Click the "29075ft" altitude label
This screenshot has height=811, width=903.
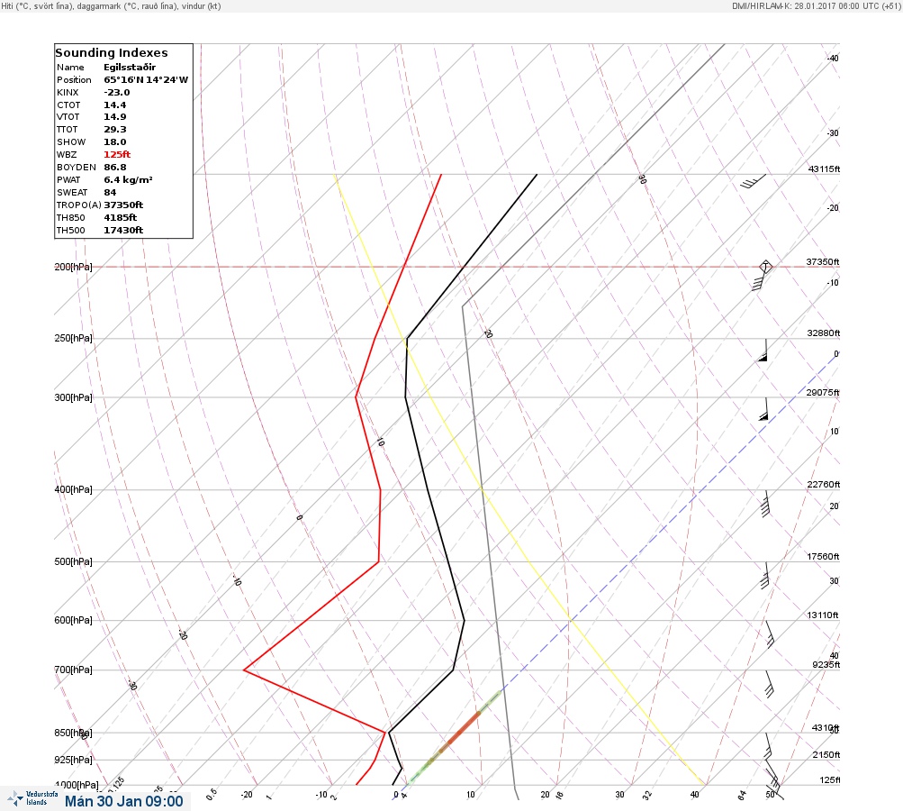coord(823,393)
